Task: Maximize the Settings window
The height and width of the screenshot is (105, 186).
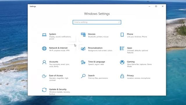Action: pyautogui.click(x=156, y=6)
